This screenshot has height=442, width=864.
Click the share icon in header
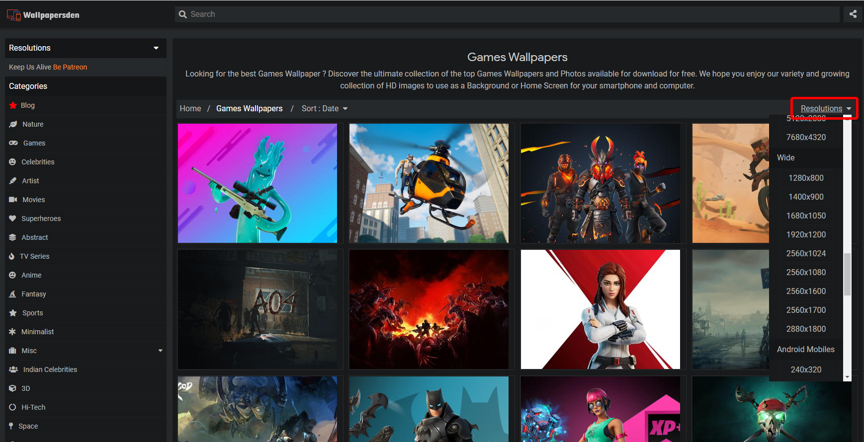[853, 14]
